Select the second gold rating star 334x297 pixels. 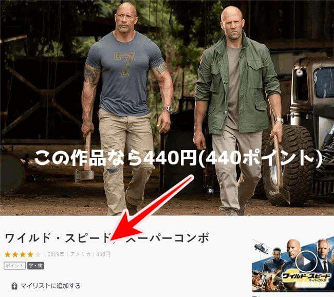15,254
